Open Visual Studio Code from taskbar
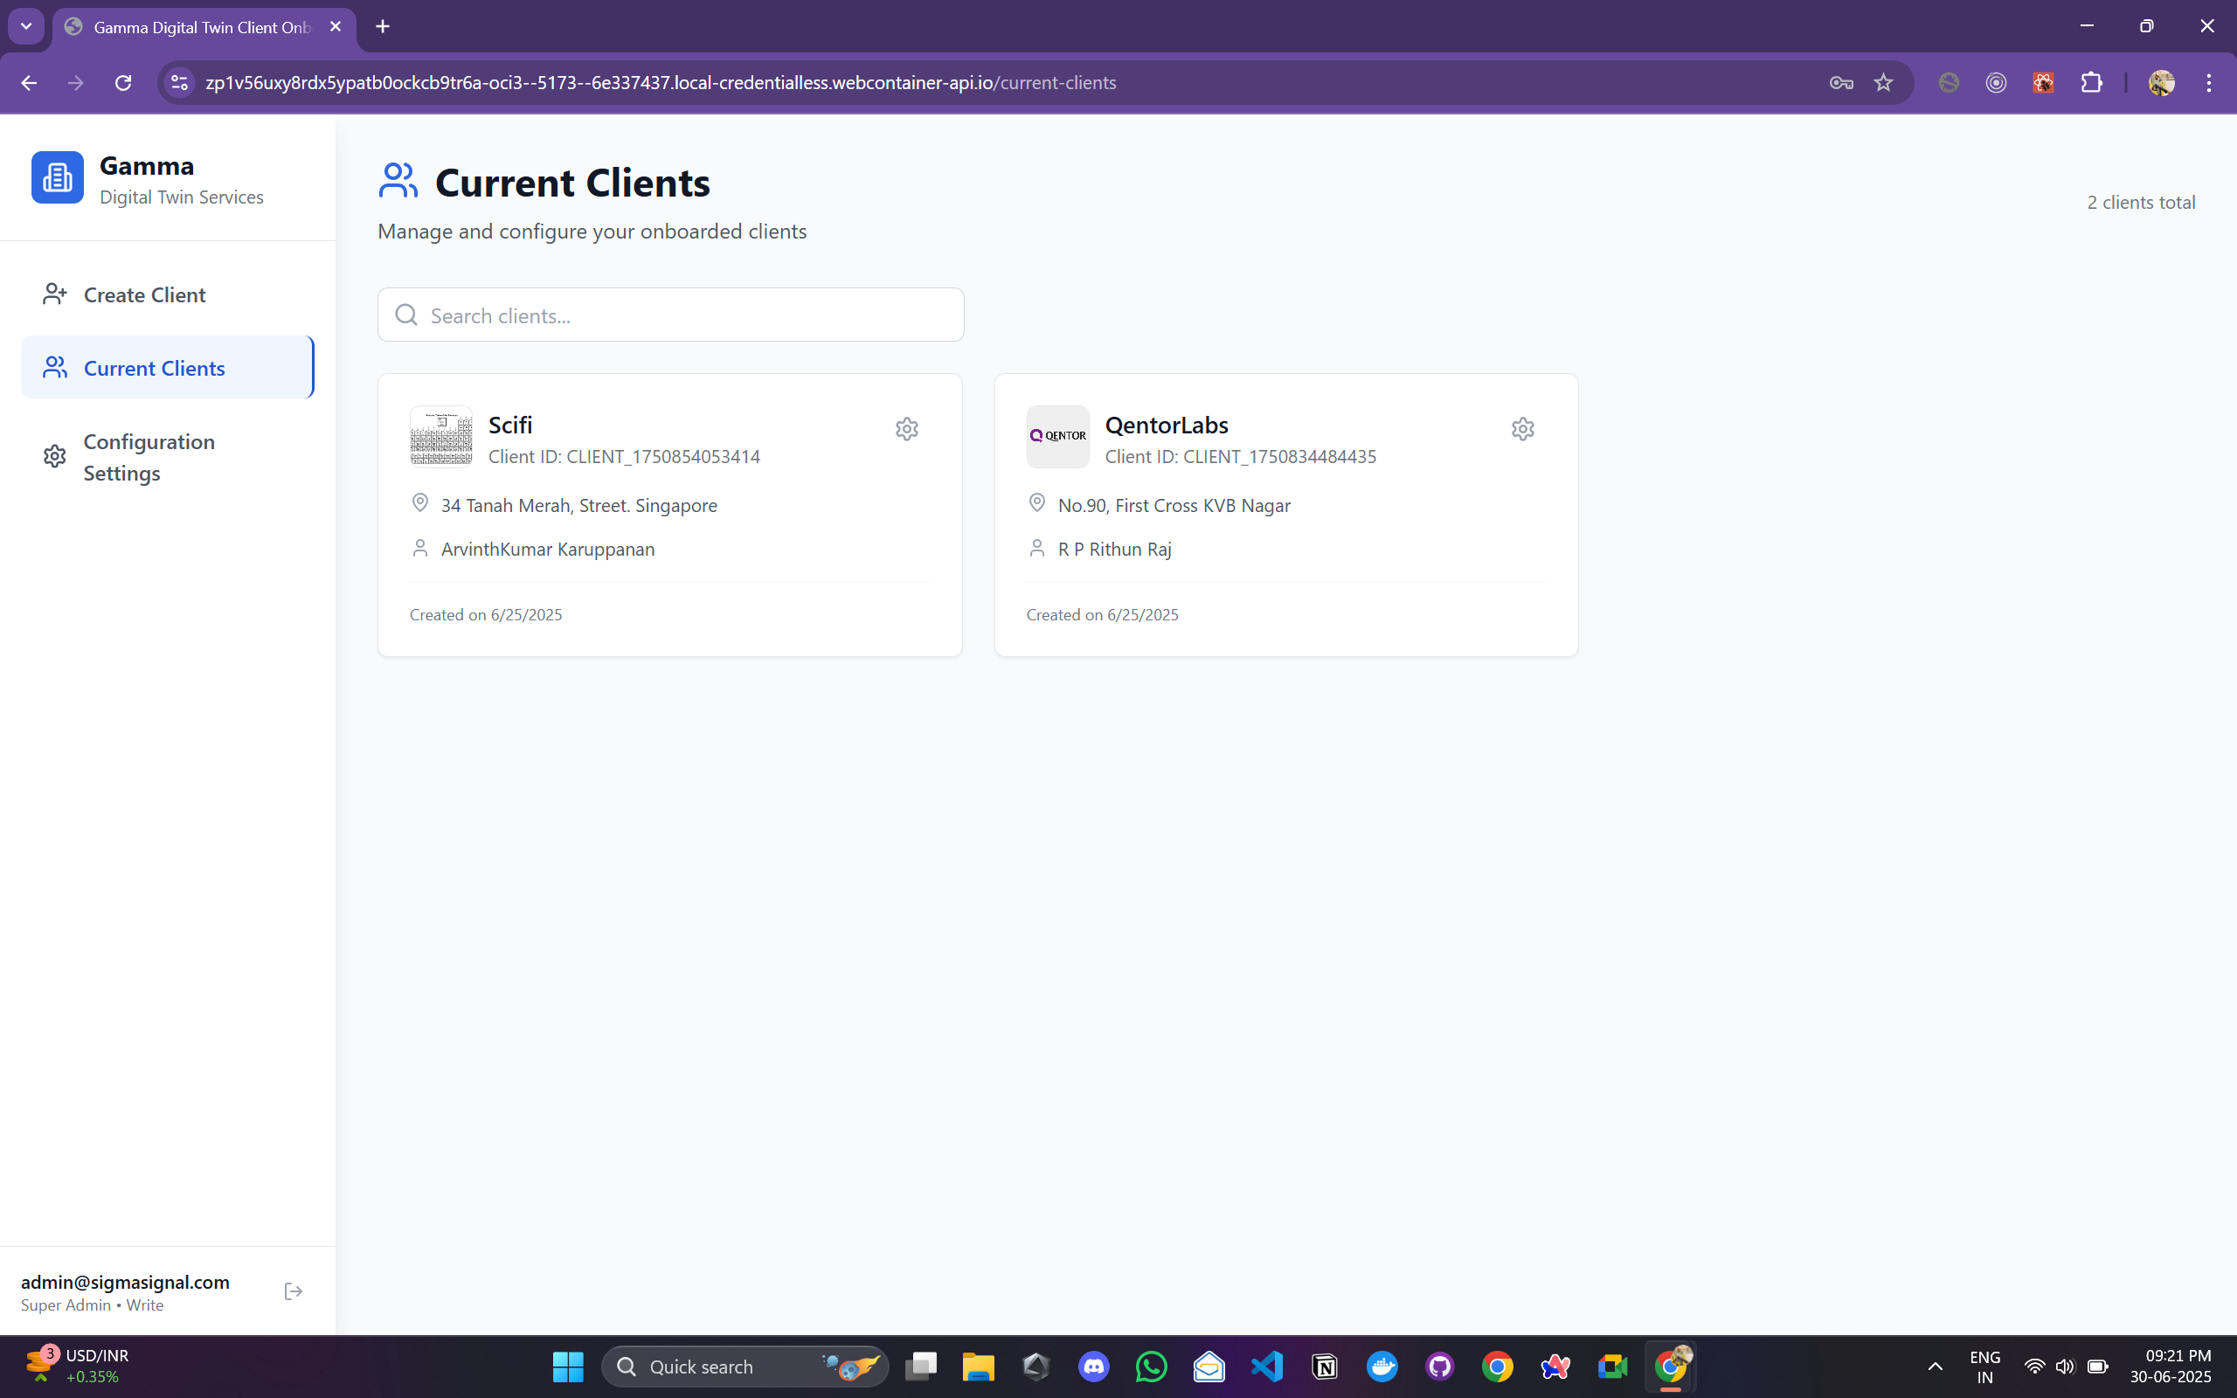This screenshot has width=2237, height=1398. click(1266, 1367)
